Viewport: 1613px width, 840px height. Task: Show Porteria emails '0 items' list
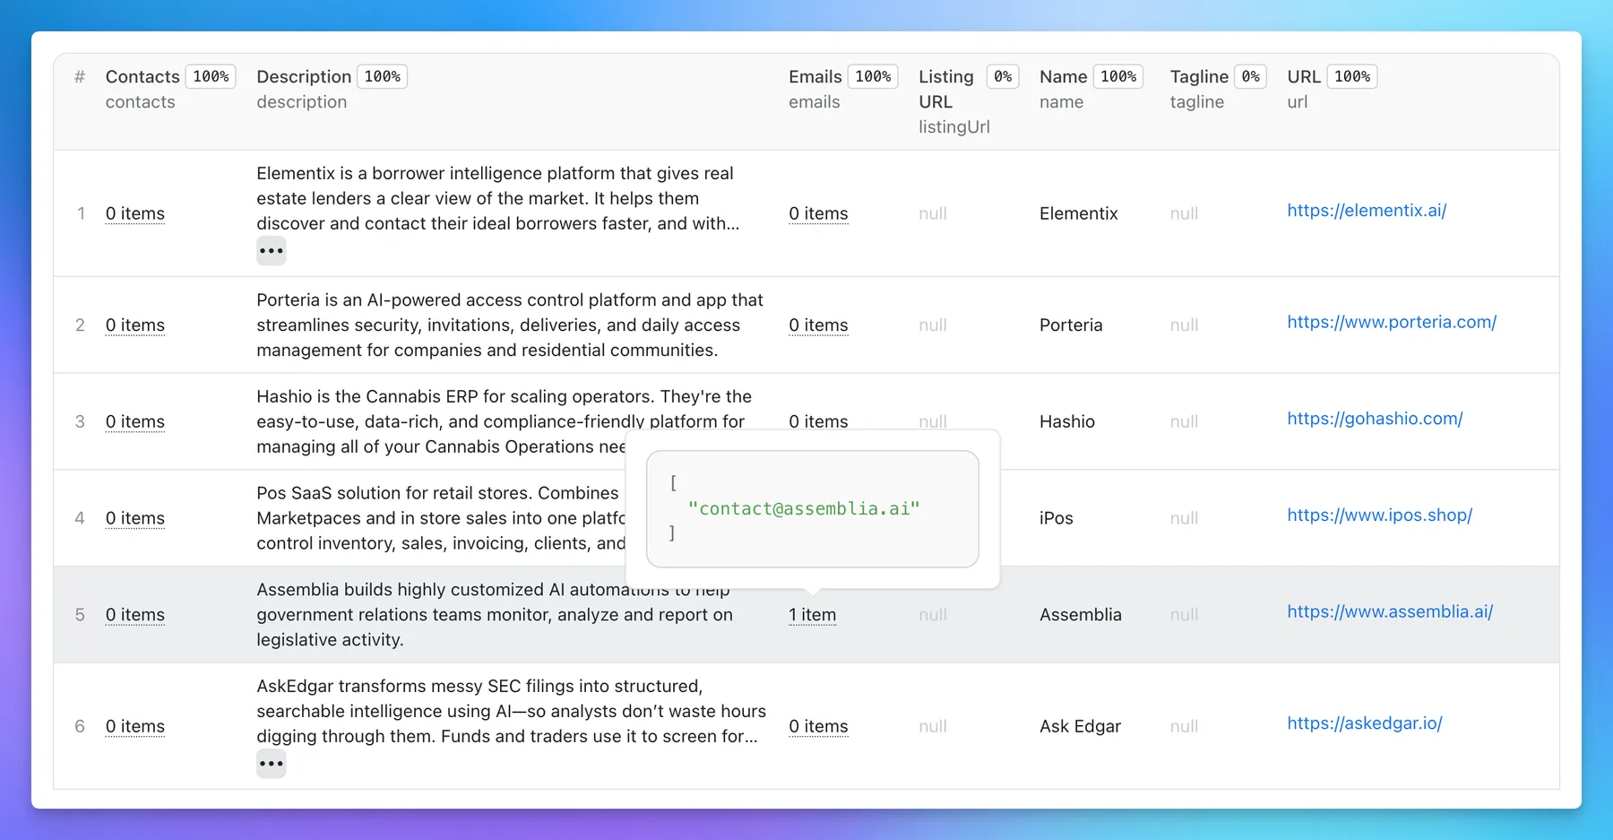[818, 325]
